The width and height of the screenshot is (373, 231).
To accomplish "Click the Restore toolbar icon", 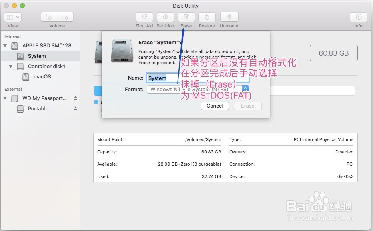I will point(207,17).
